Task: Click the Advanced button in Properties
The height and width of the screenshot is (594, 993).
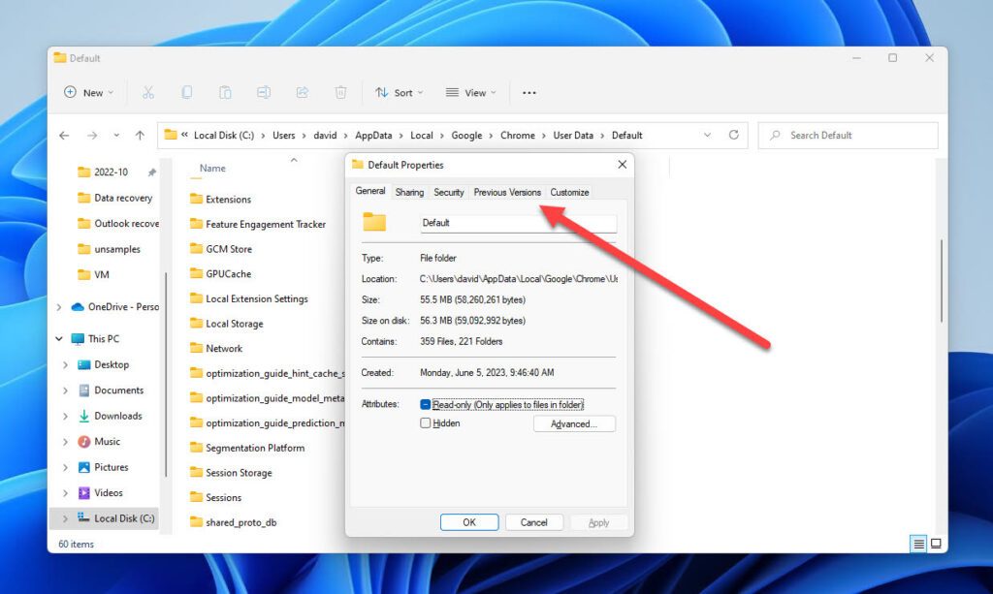Action: pos(574,423)
